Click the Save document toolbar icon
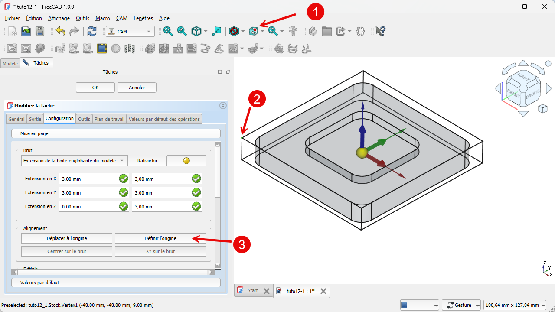This screenshot has width=555, height=312. [x=39, y=31]
